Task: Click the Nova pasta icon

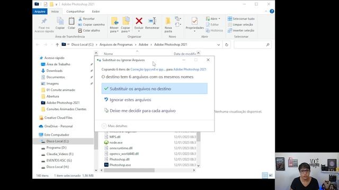Action: [x=168, y=21]
